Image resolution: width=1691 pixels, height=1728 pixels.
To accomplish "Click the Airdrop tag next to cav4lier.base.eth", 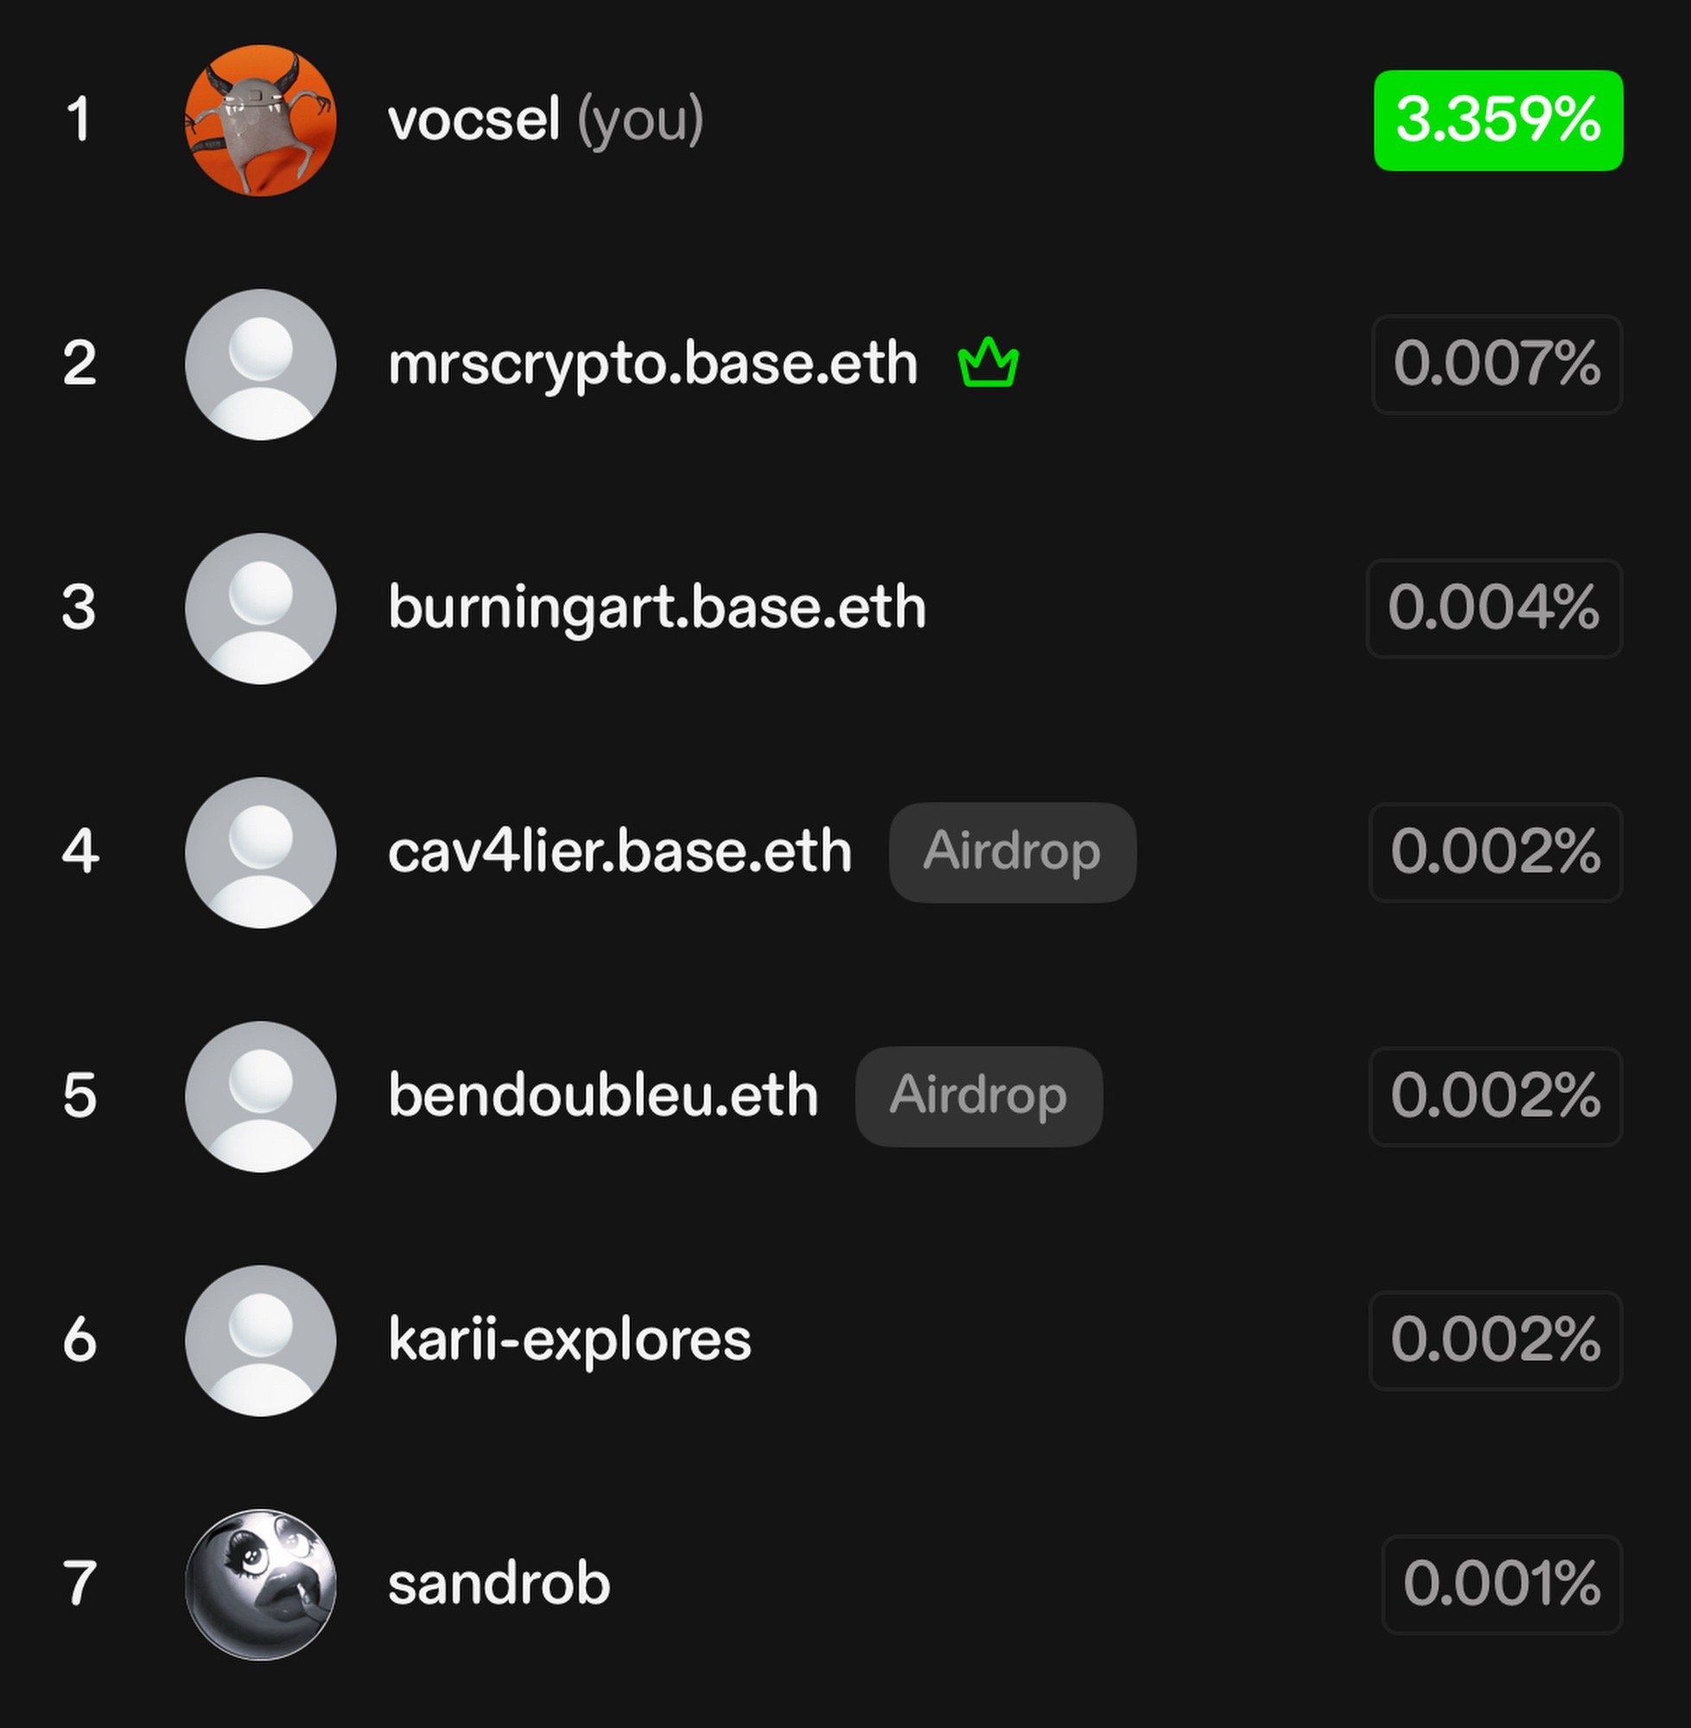I will pyautogui.click(x=1013, y=853).
